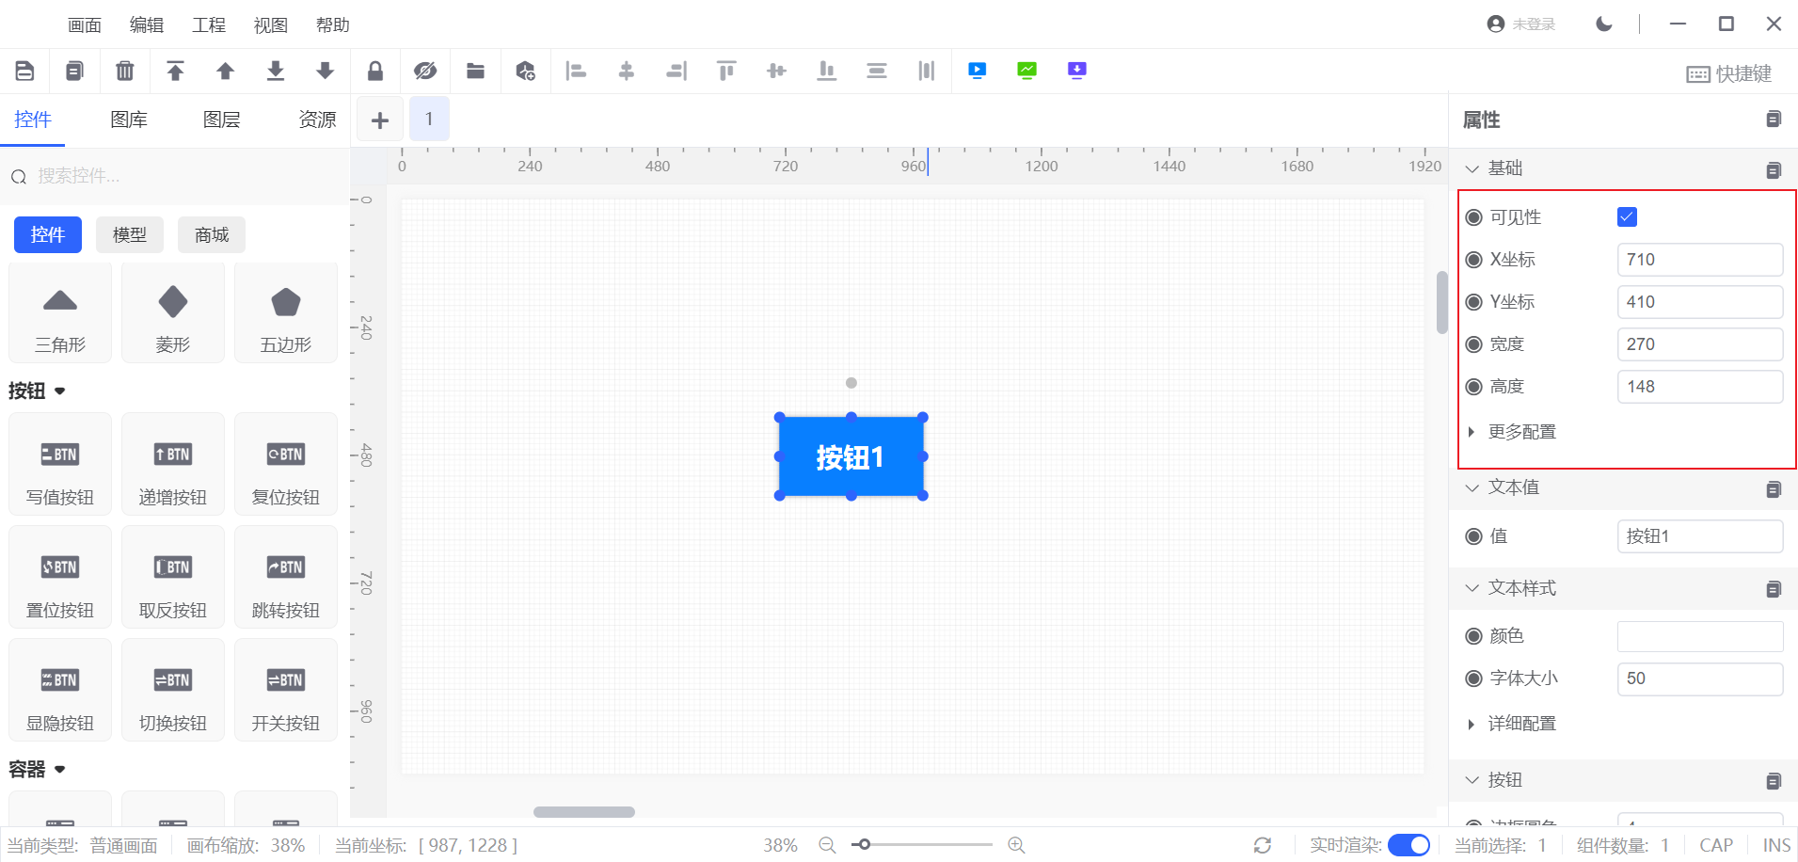Select the 跳转按钮 widget
Viewport: 1798px width, 862px height.
tap(286, 578)
